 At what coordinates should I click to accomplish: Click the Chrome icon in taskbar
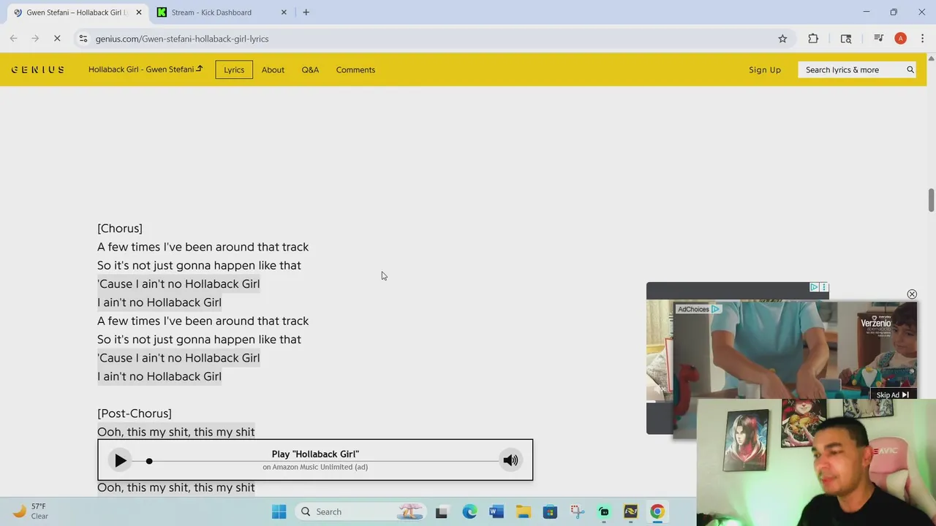pos(657,512)
